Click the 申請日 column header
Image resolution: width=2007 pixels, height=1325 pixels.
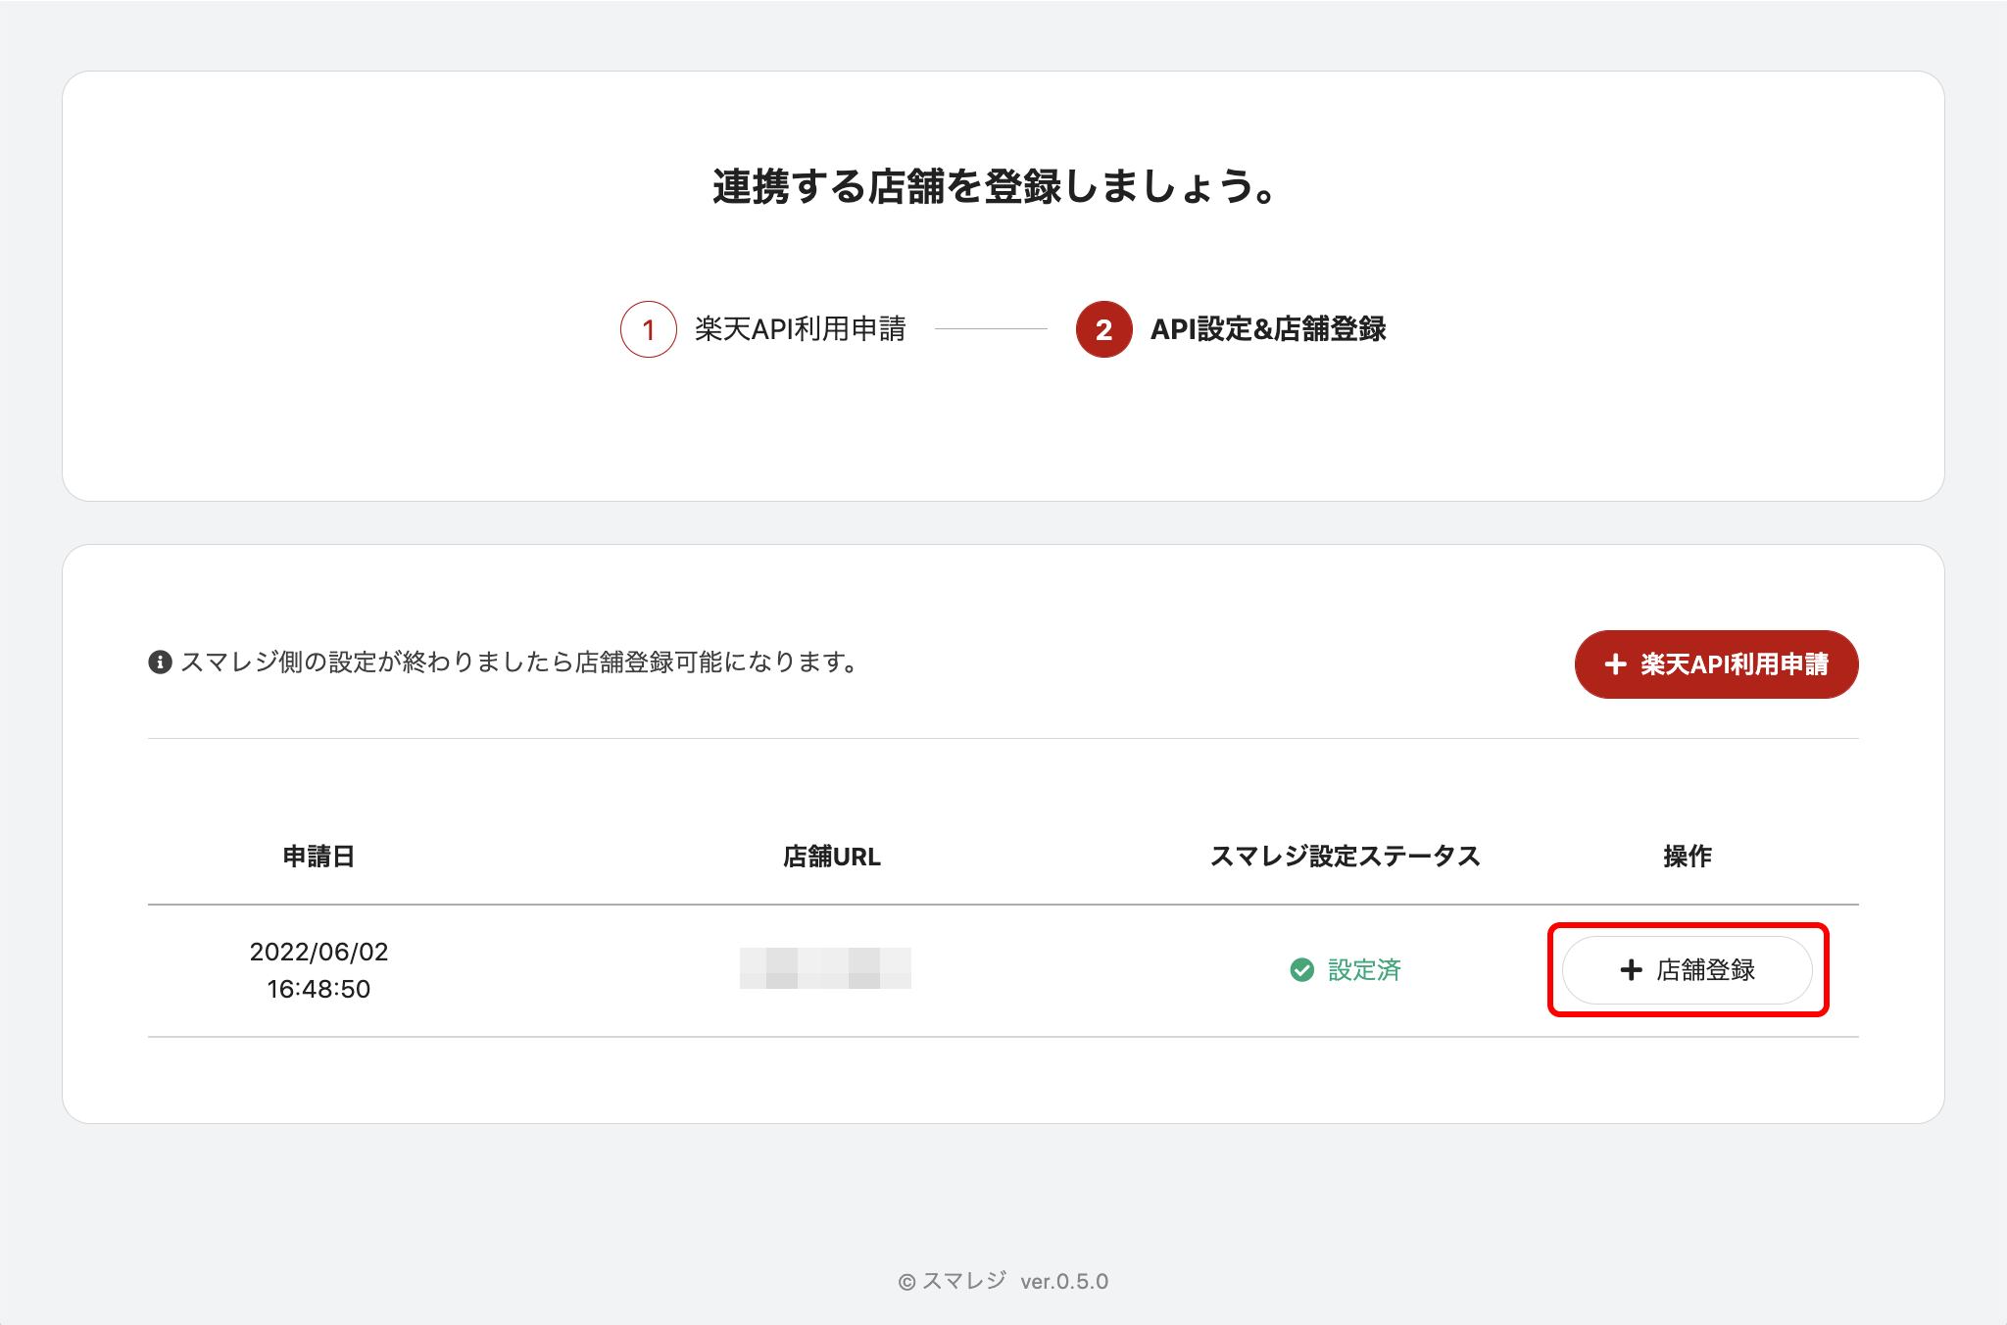[318, 857]
